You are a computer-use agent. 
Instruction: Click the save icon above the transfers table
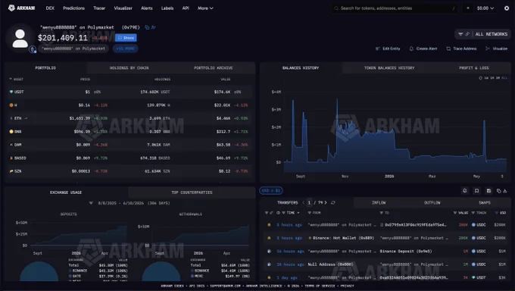[488, 191]
